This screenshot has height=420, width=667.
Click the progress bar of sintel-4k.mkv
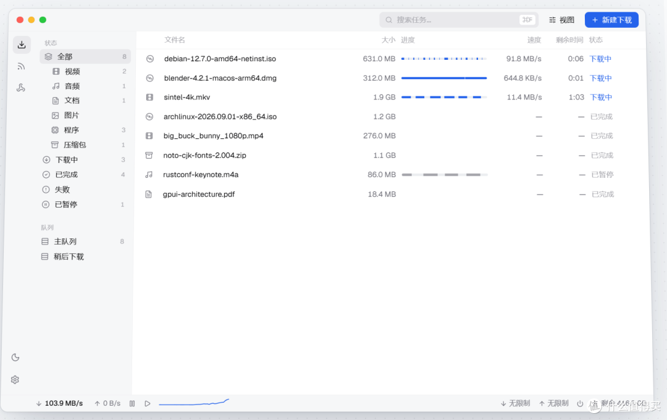(x=444, y=98)
